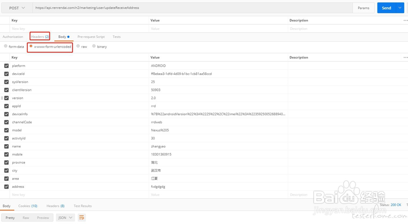This screenshot has height=224, width=408.
Task: Open the three-dots menu in body table header
Action: point(406,57)
